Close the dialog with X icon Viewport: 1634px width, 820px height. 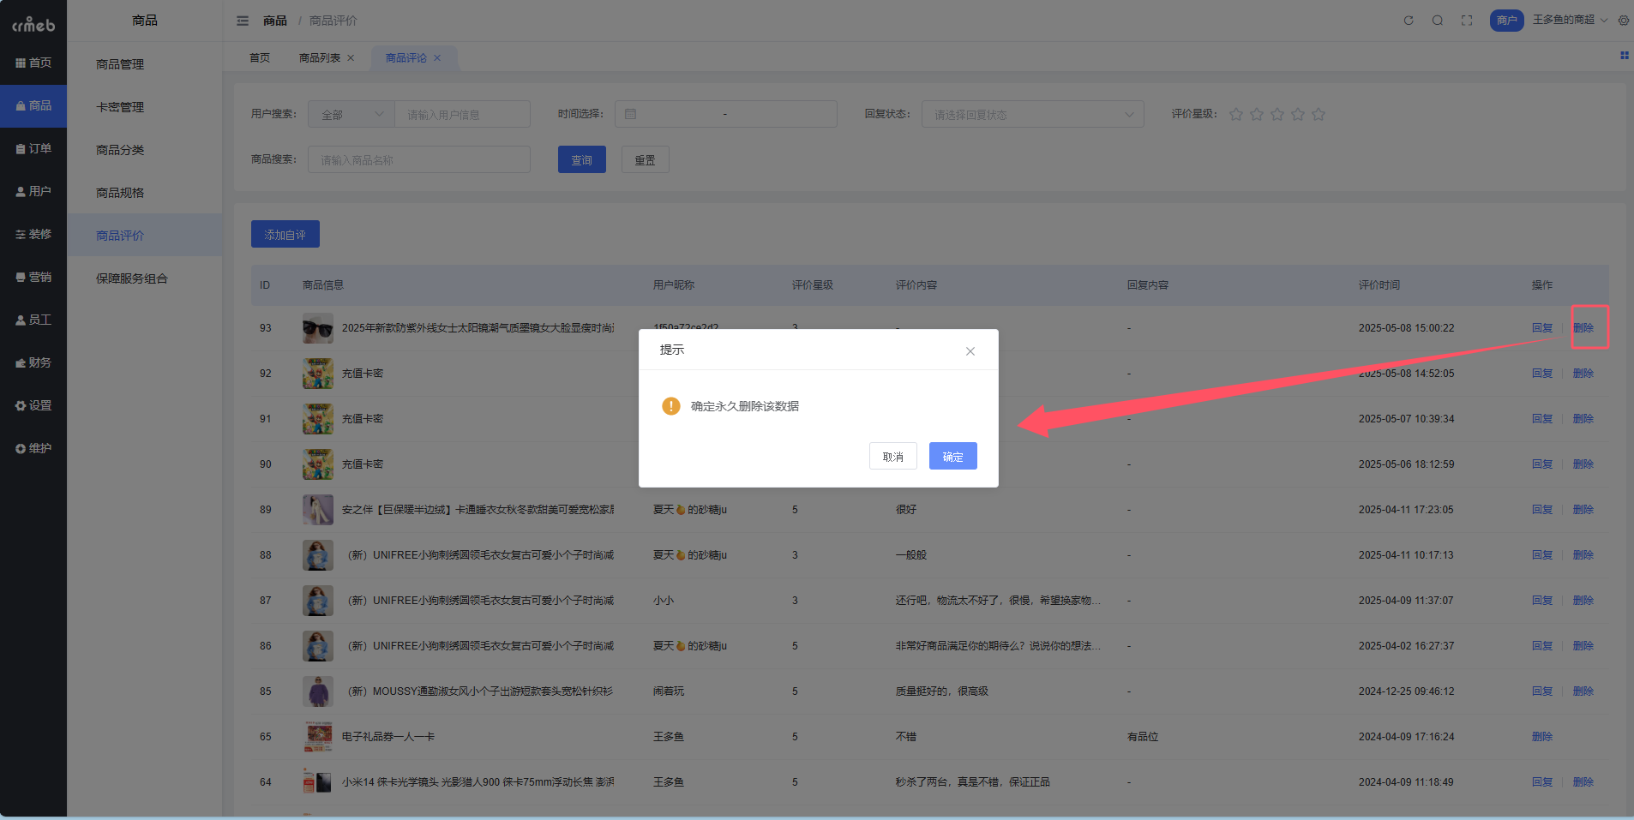pos(970,351)
